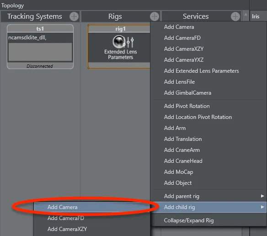Select Add CameraXZY in the child rig submenu
Viewport: 267px width, 236px height.
coord(92,229)
